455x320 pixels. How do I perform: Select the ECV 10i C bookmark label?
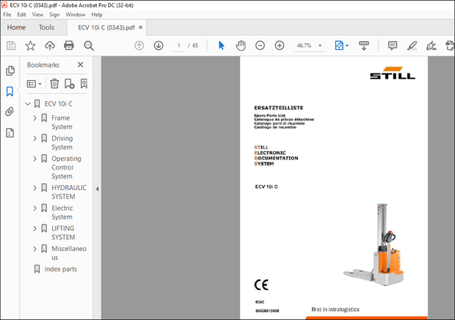tap(58, 104)
